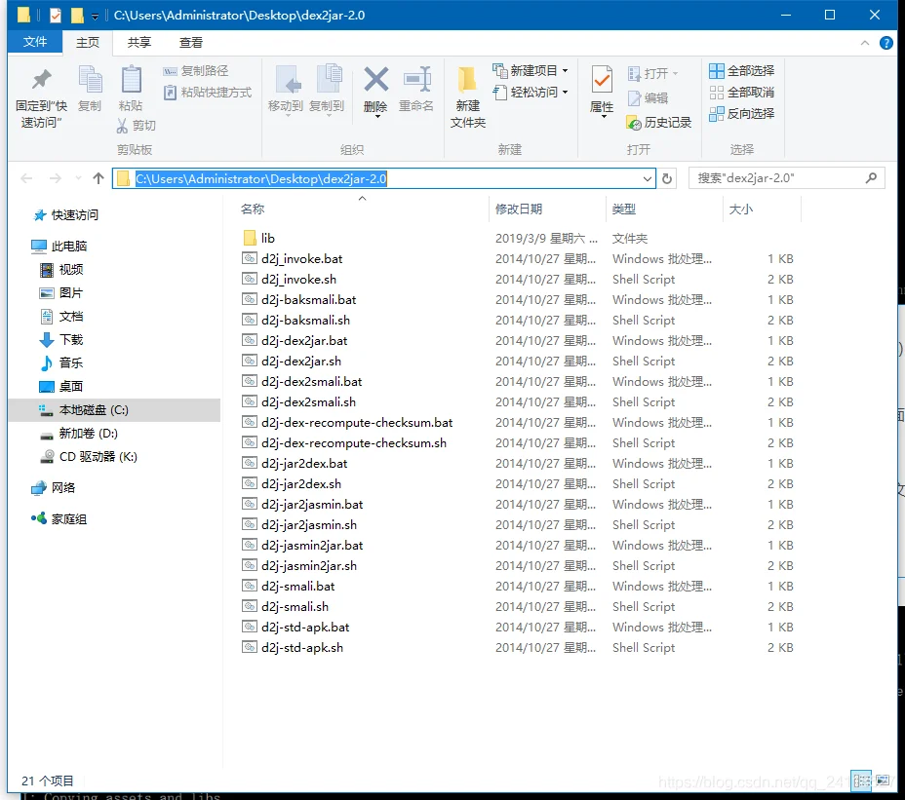The image size is (905, 800).
Task: Switch to details view icon in status bar
Action: point(861,781)
